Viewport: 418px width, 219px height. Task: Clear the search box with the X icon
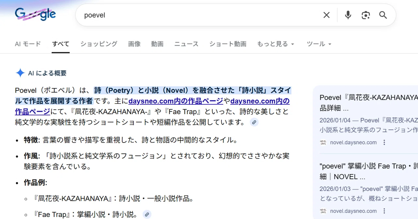click(x=326, y=15)
